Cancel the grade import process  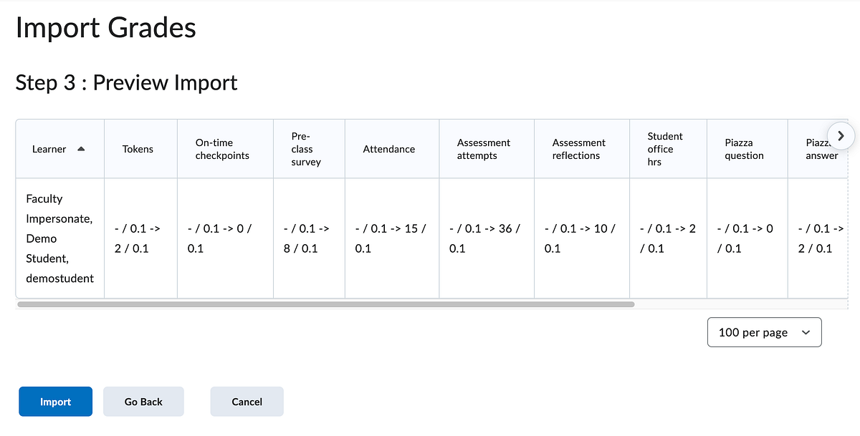247,401
